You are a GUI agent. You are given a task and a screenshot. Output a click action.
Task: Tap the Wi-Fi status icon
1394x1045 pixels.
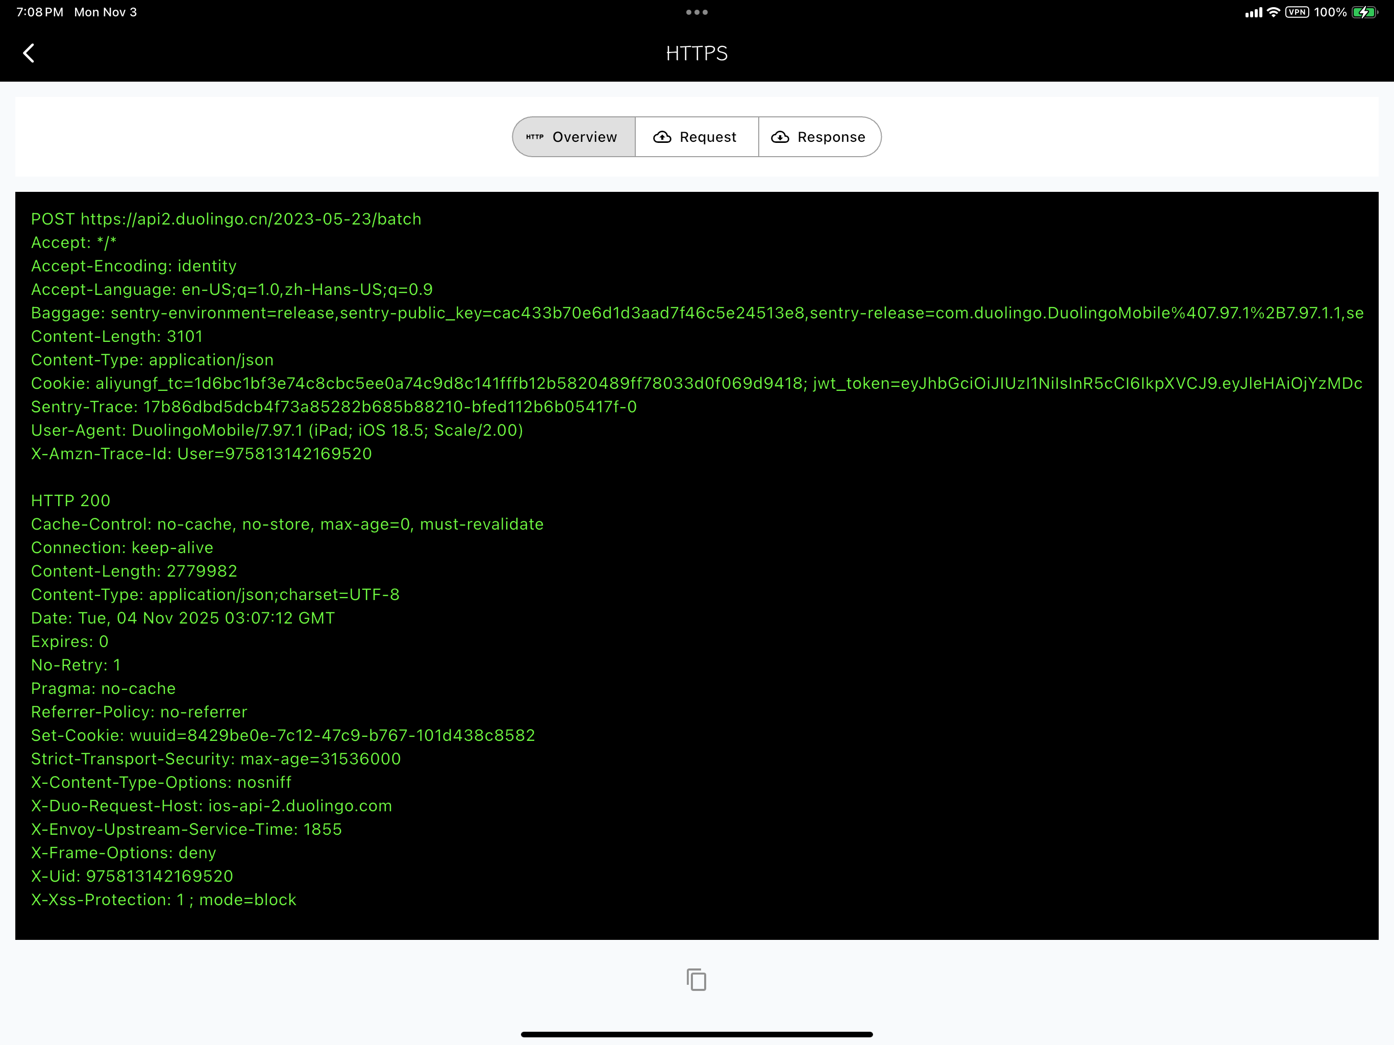(1274, 12)
